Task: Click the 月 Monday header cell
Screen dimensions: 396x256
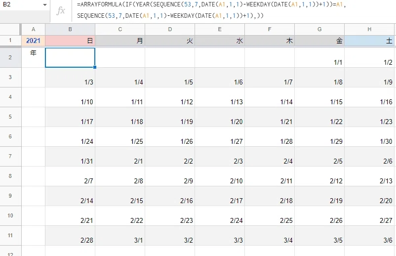Action: (x=120, y=41)
